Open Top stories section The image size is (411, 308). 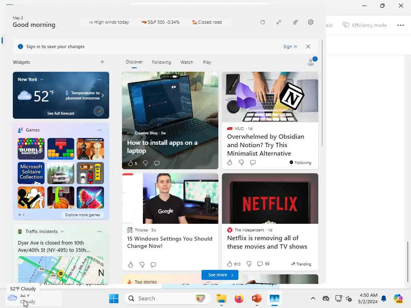146,282
